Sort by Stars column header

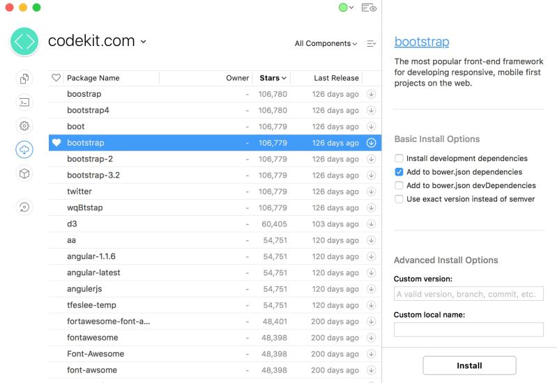click(x=273, y=78)
